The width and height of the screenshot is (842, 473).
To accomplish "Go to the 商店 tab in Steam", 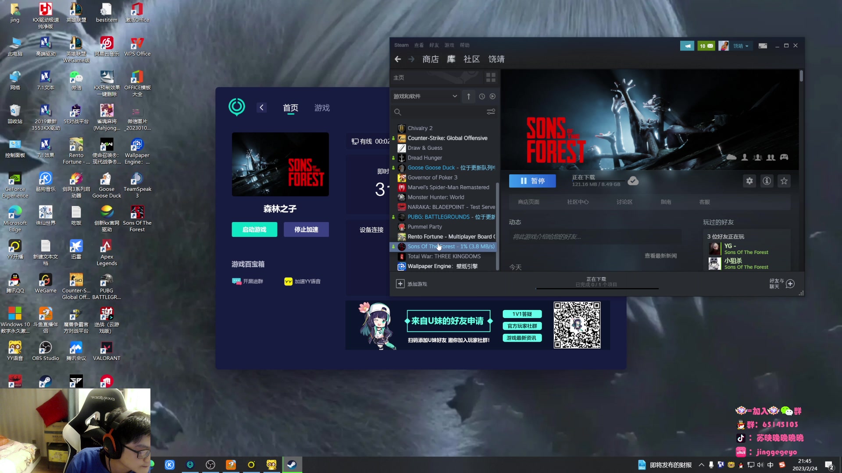I will (431, 59).
